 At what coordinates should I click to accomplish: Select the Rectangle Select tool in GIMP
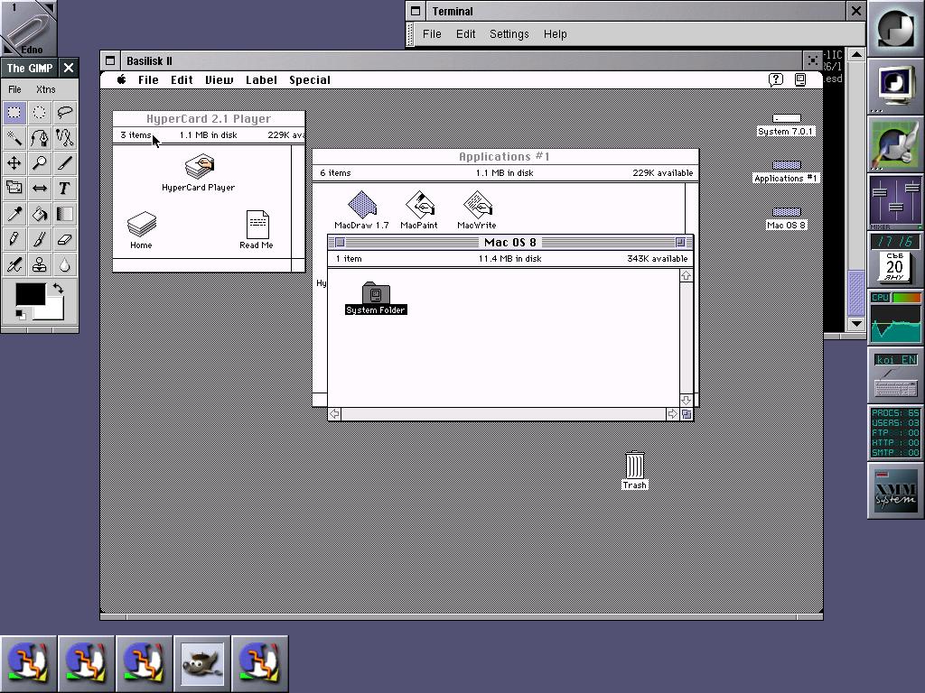coord(14,112)
